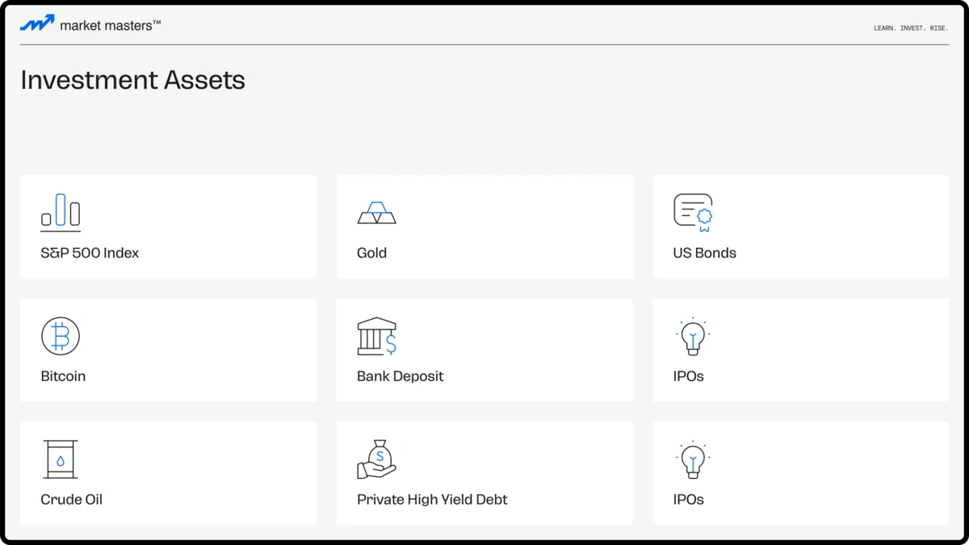Click the Learn. Invest. Rise. tagline
Screen dimensions: 969x545
911,28
